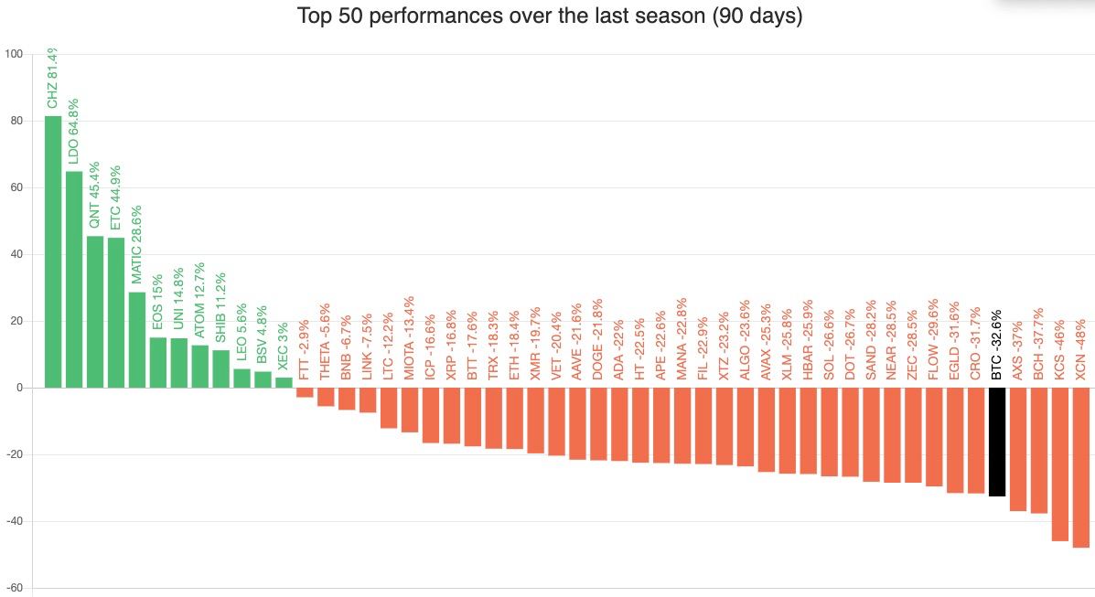The width and height of the screenshot is (1095, 597).
Task: Select the KCS -46% bar
Action: tap(1060, 464)
